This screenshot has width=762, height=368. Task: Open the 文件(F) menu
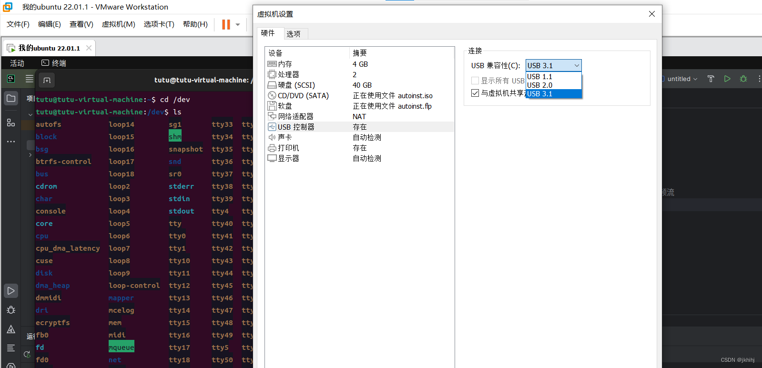(18, 24)
